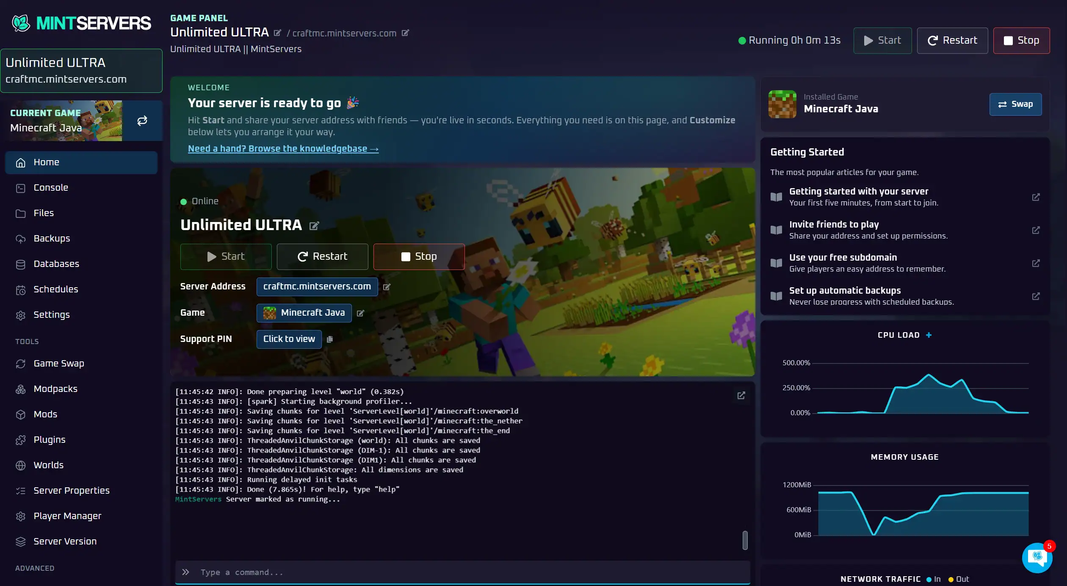Click console scrollbar handle

coord(745,540)
